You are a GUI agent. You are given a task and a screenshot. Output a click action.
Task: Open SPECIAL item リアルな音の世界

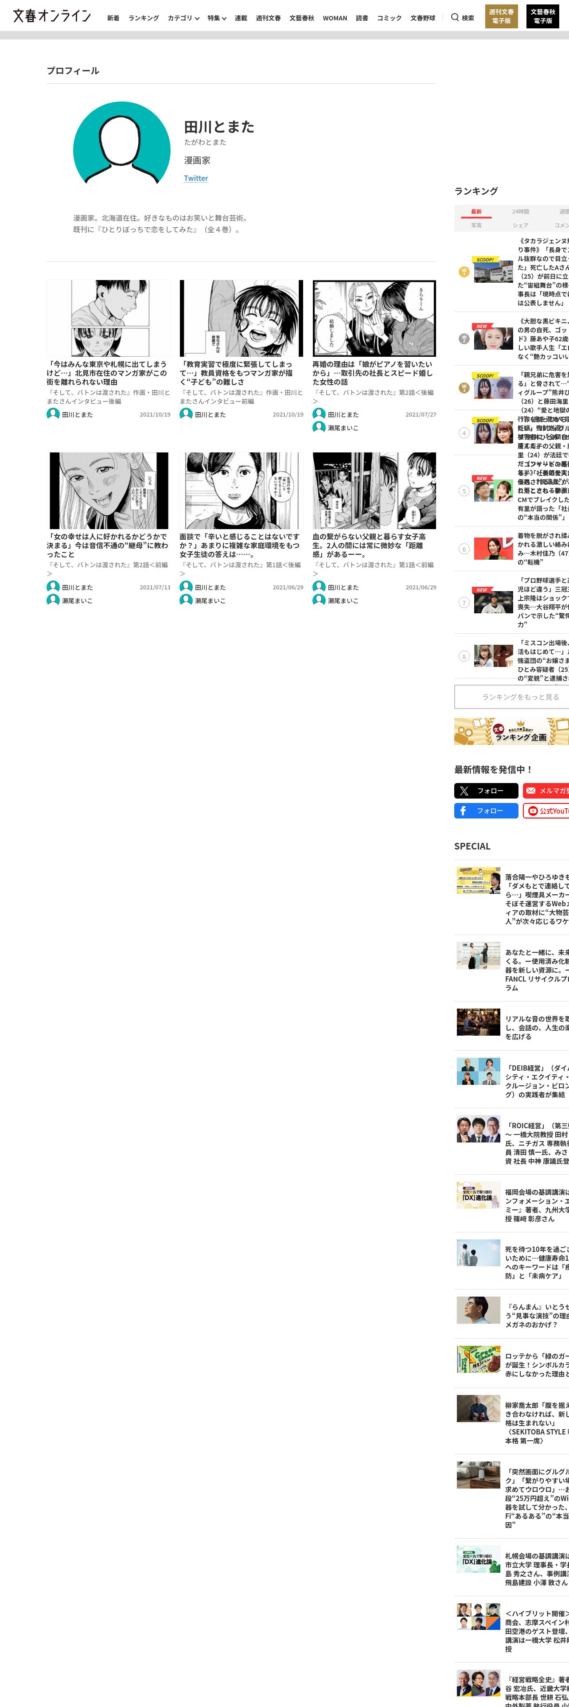pos(537,1028)
